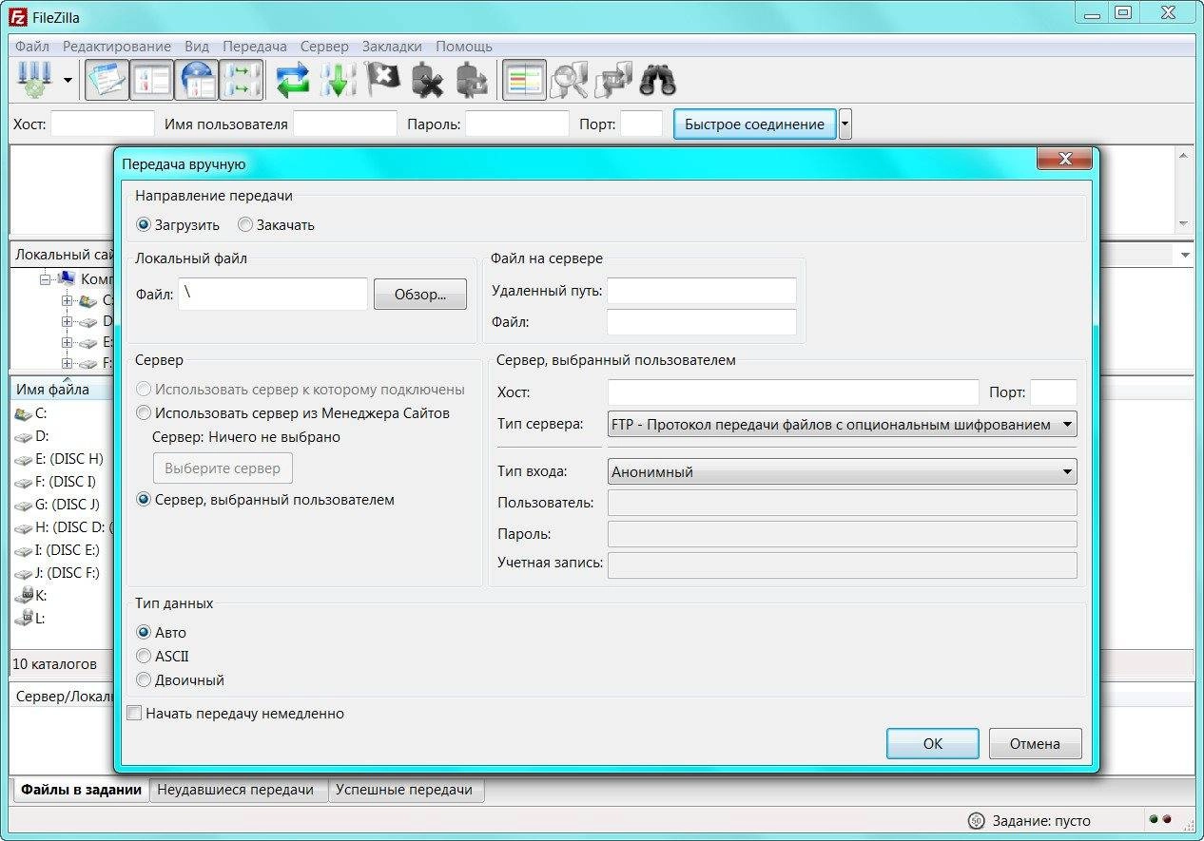Open 'Тип входа' dropdown
The image size is (1204, 841).
pos(842,471)
